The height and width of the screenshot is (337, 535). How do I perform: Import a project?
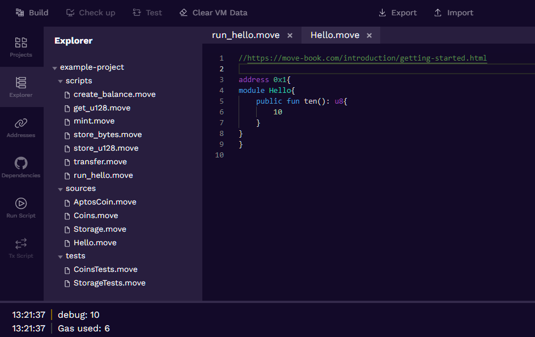(x=453, y=12)
